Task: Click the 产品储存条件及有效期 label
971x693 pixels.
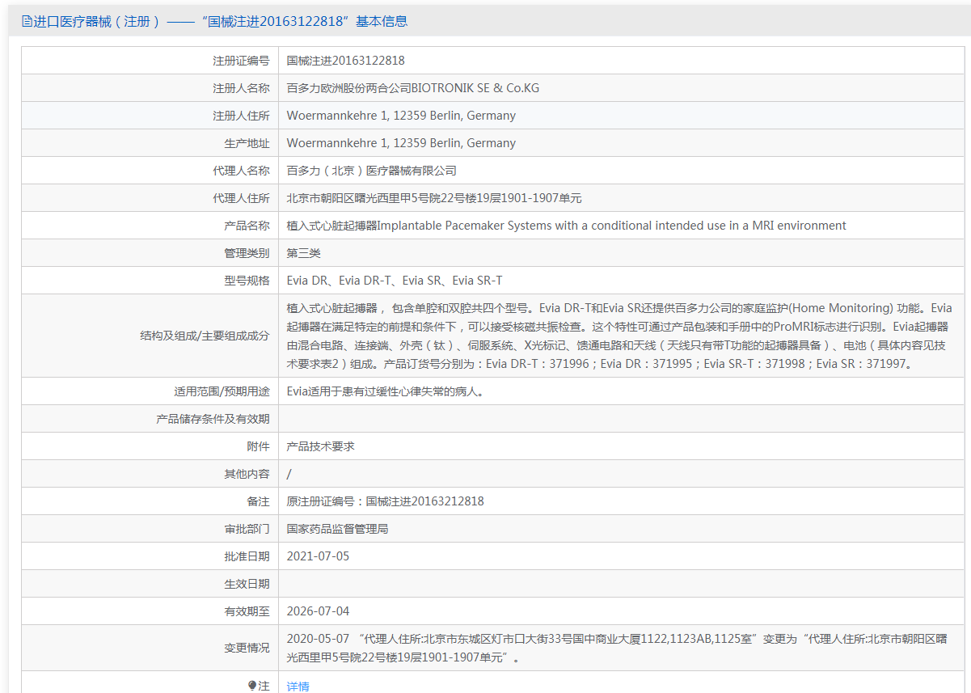Action: click(213, 419)
